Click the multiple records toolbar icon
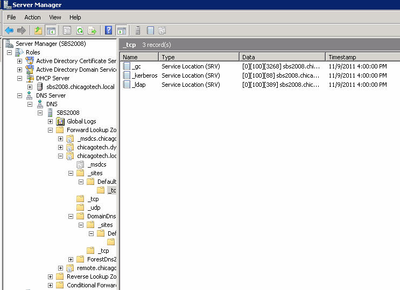 [x=162, y=30]
